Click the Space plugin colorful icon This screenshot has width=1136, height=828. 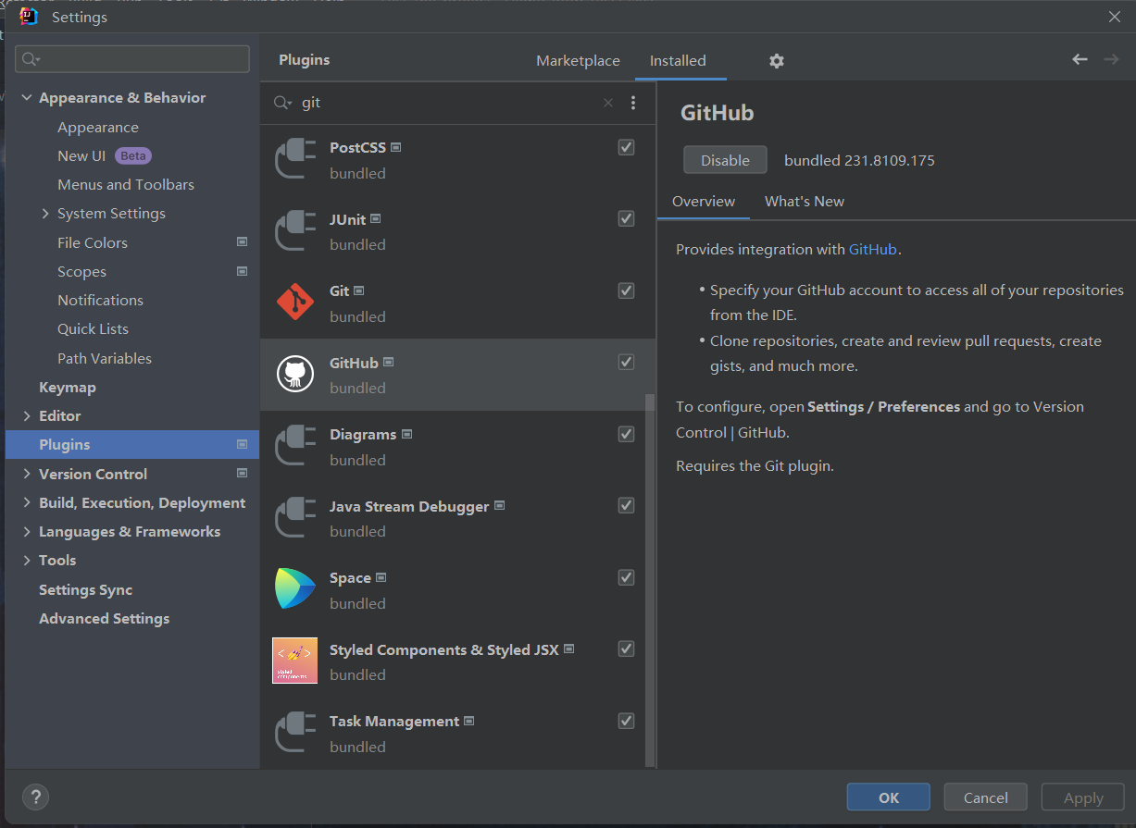pos(295,589)
